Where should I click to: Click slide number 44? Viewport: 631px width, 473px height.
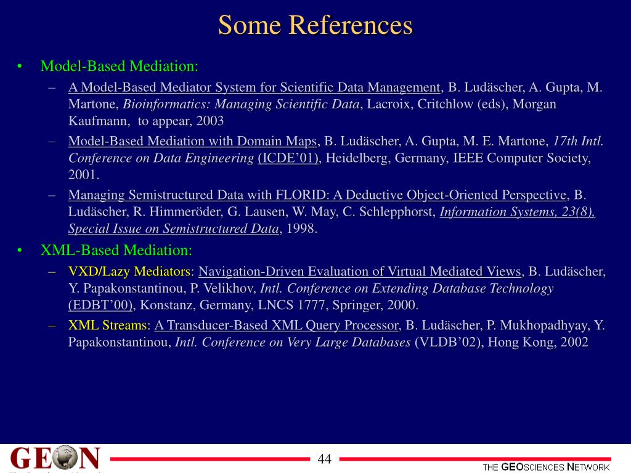coord(324,459)
